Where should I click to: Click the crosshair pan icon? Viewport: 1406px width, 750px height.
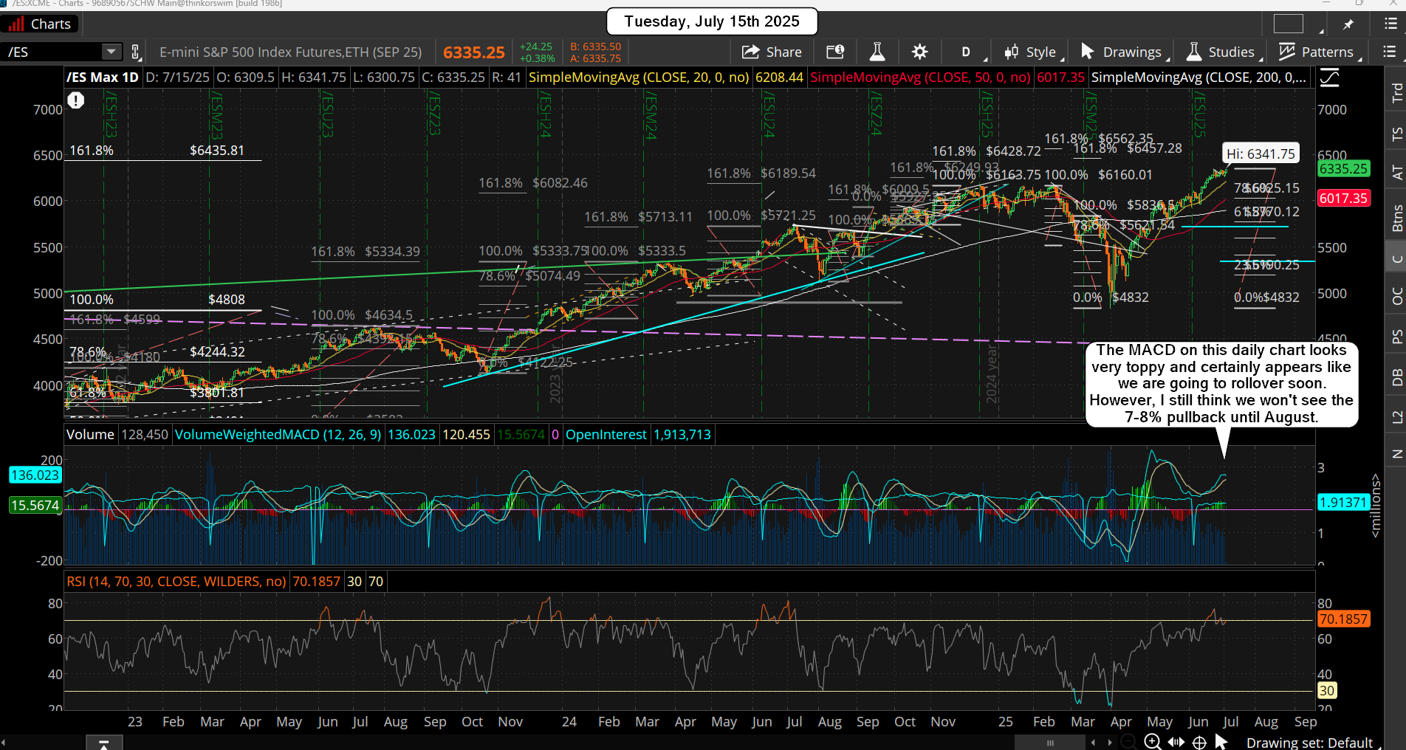coord(1199,742)
